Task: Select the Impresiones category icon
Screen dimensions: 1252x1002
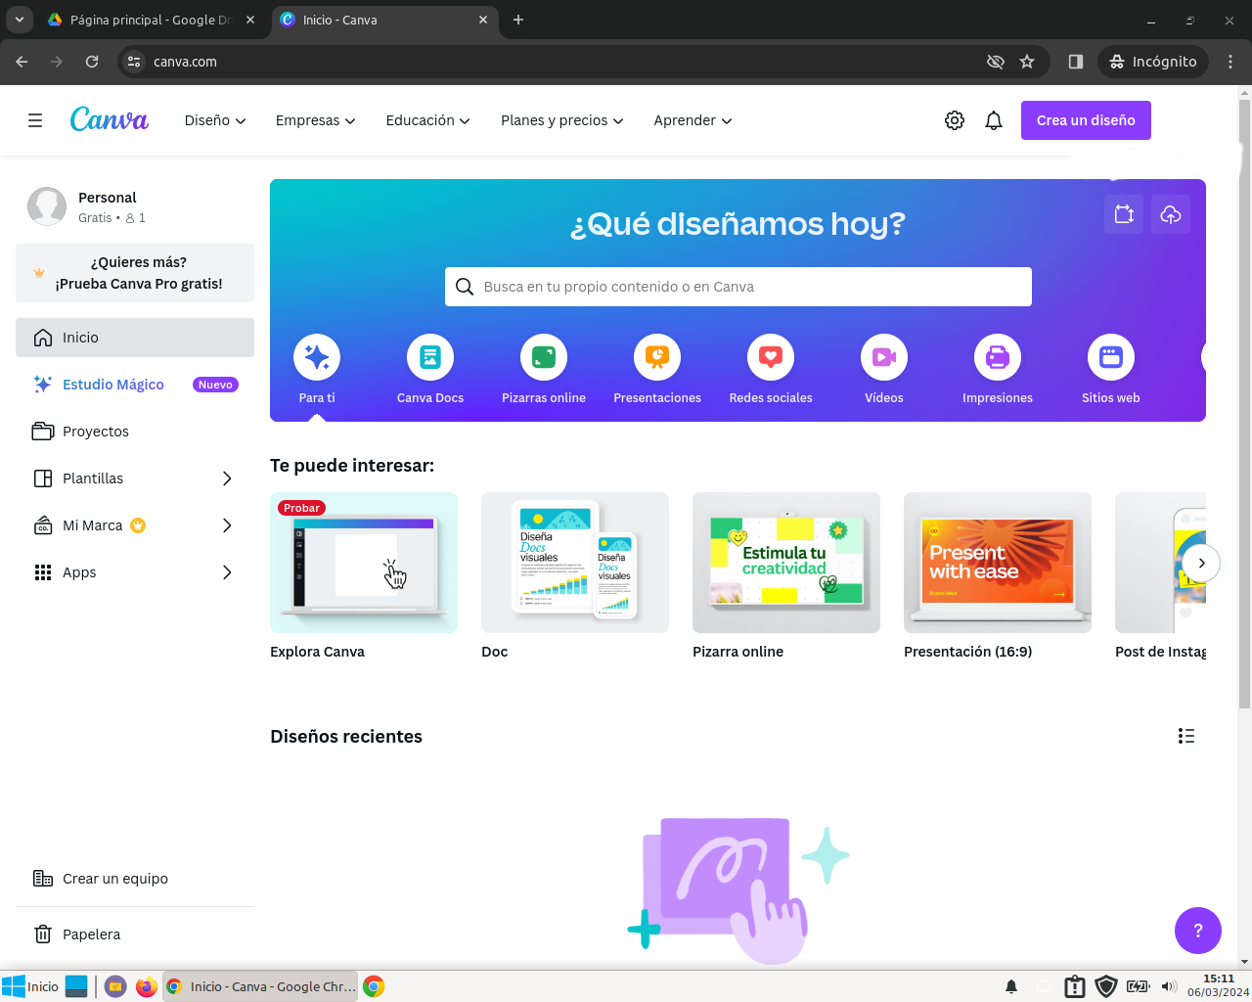Action: (998, 358)
